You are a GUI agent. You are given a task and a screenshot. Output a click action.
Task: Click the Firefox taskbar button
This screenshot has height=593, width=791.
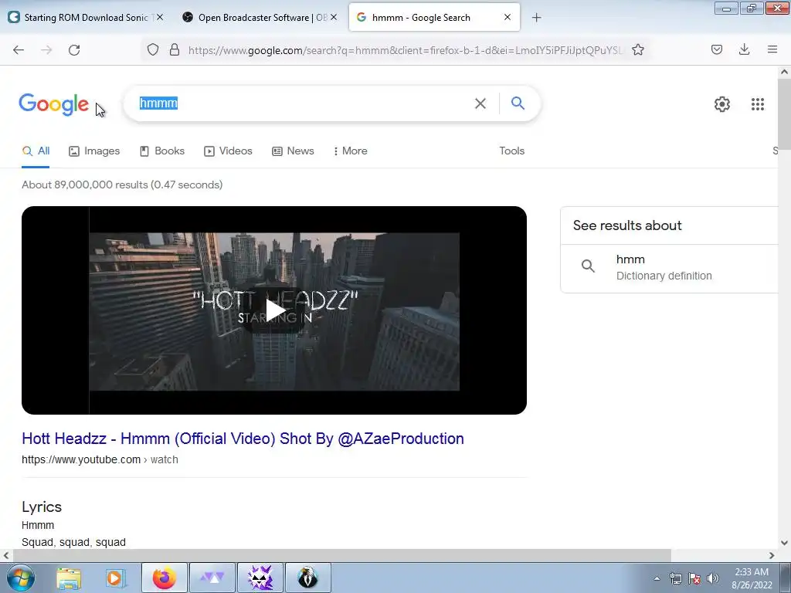point(165,578)
